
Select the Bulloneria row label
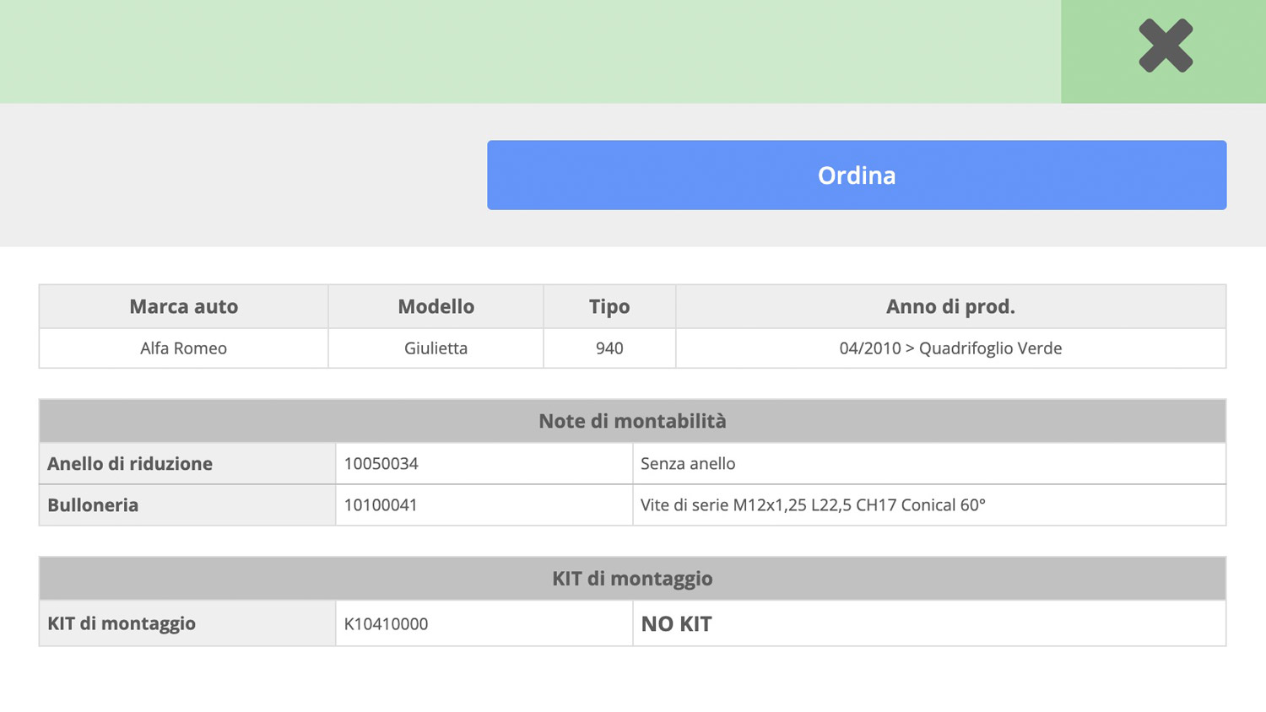[x=93, y=505]
